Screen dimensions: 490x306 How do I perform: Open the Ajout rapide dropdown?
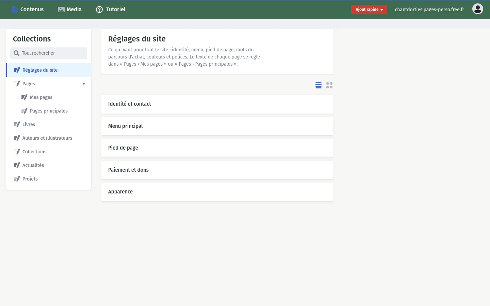(369, 10)
